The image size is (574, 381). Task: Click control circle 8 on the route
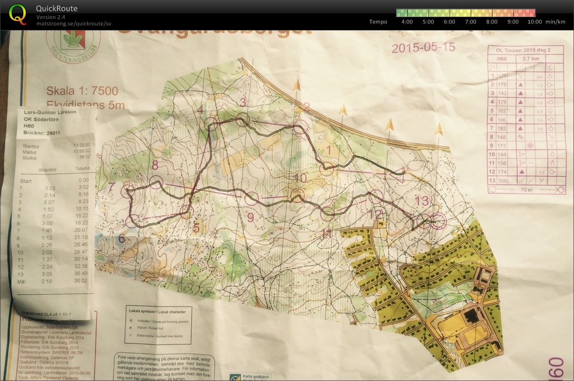point(157,182)
